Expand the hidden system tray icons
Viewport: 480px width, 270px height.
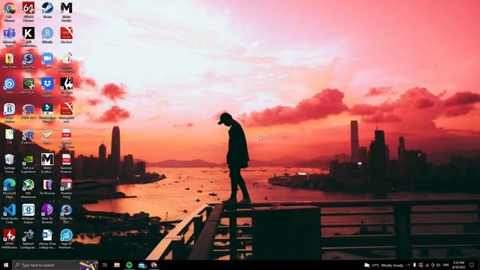[409, 265]
